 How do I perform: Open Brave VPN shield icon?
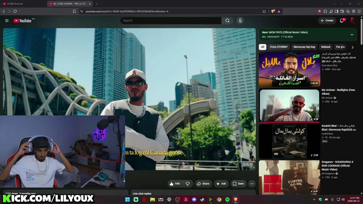click(x=354, y=11)
